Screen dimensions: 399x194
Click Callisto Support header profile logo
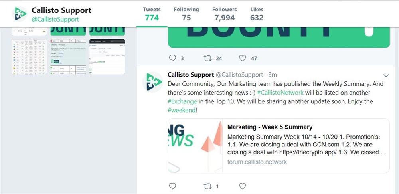pyautogui.click(x=20, y=14)
